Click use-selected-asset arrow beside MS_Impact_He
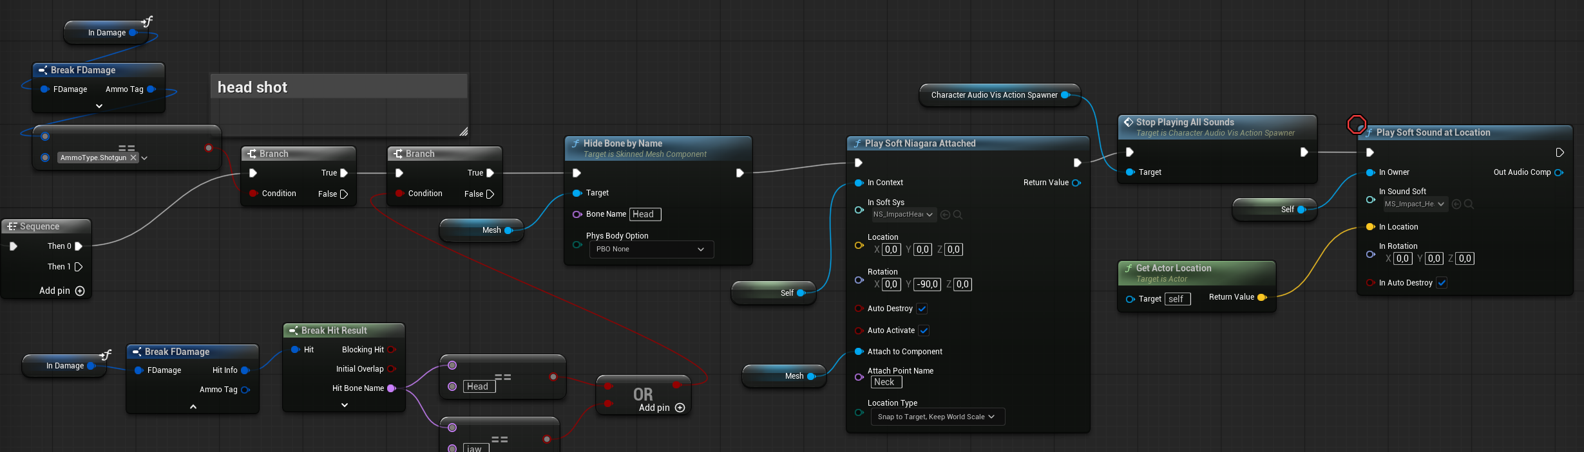The image size is (1584, 452). click(1456, 204)
